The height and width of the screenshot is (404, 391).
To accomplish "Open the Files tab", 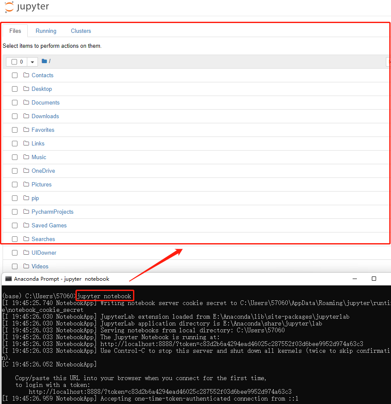I will click(x=15, y=31).
